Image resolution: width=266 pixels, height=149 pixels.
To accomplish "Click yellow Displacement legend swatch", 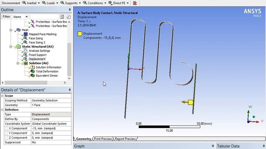I will tap(80, 34).
